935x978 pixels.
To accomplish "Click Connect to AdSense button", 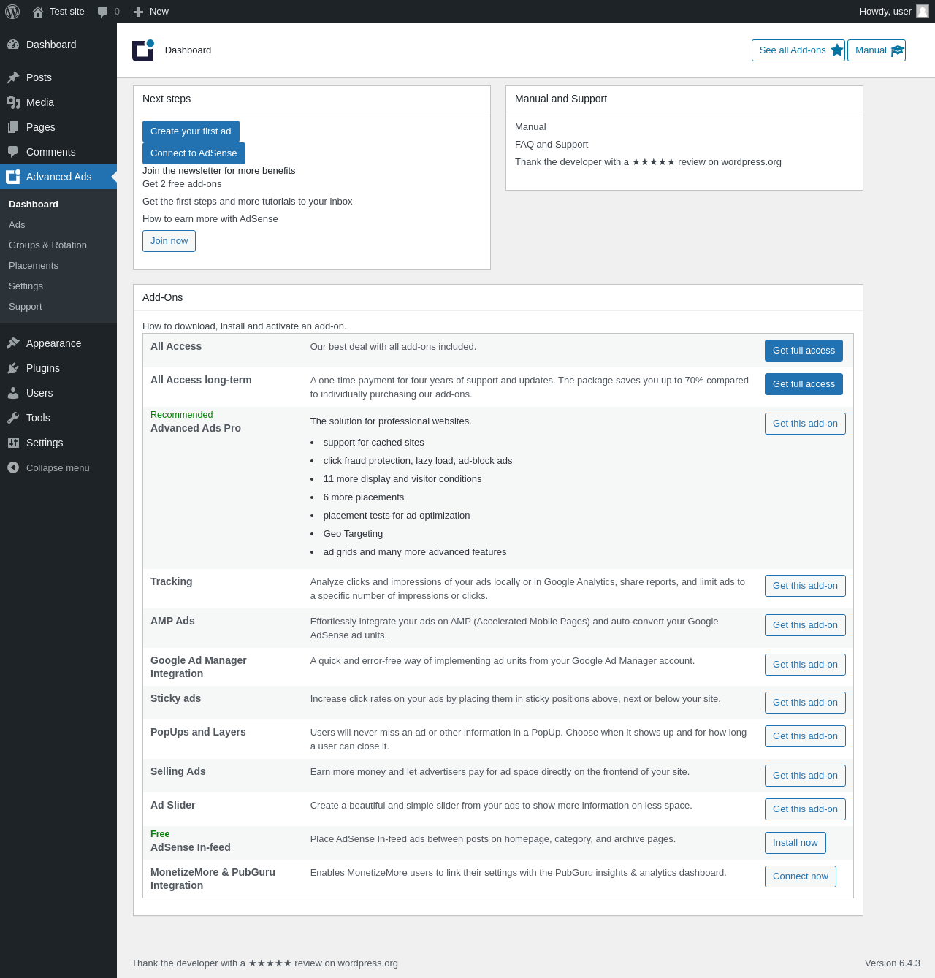I will click(194, 153).
